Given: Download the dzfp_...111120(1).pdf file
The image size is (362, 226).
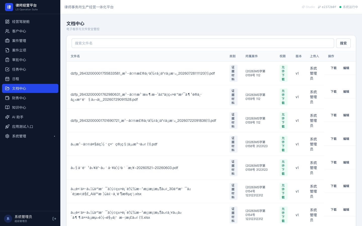Looking at the screenshot, I should tap(334, 68).
